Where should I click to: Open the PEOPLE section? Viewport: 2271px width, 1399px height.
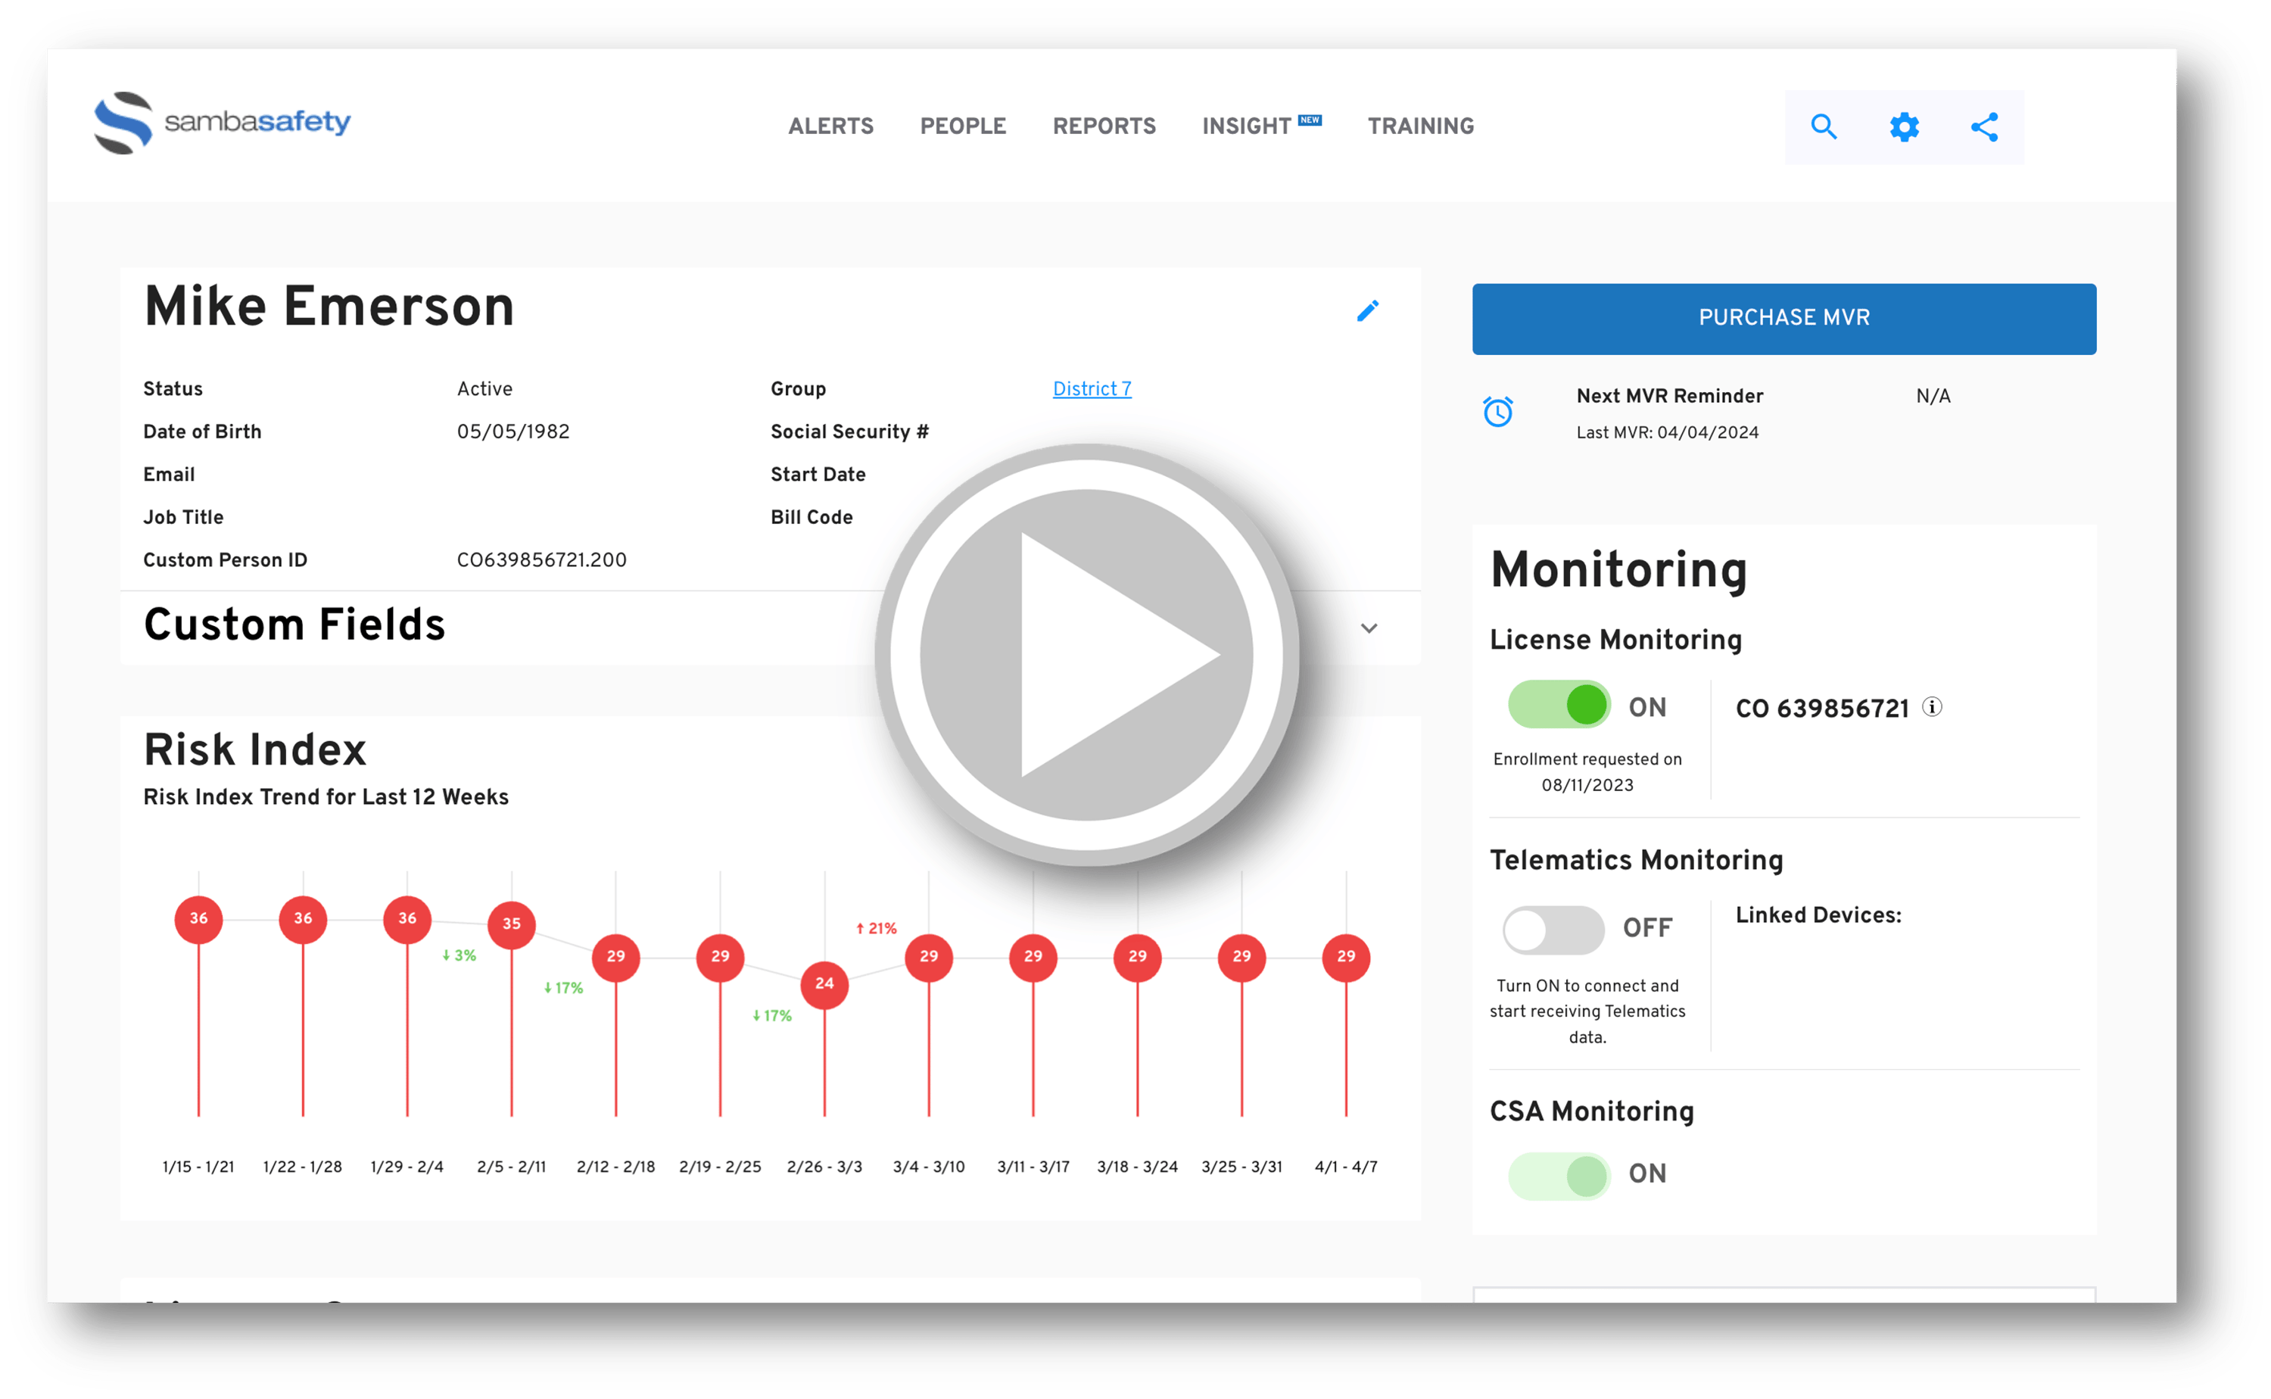pos(962,126)
